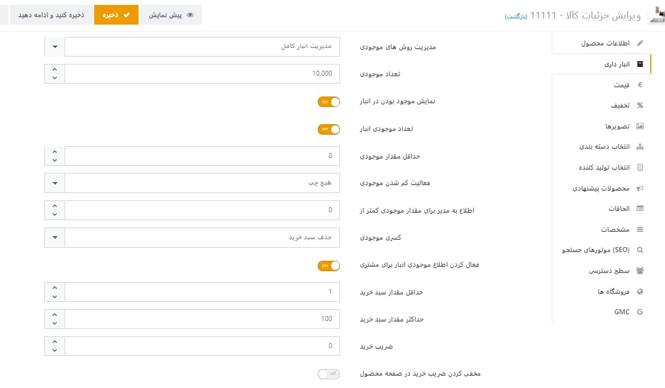The image size is (665, 388).
Task: Click the list icon beside الحاقات
Action: [640, 208]
